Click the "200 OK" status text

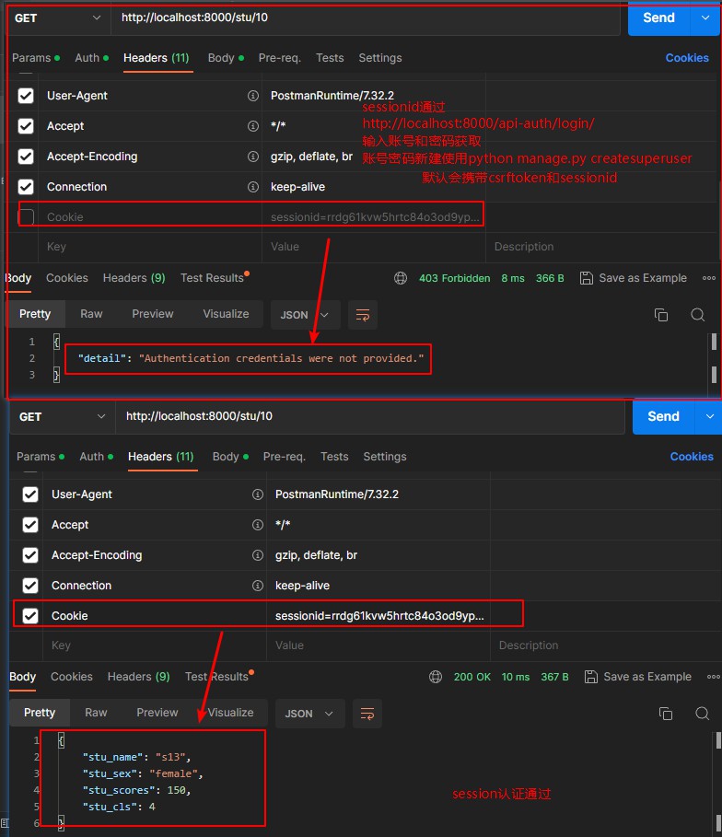(x=472, y=677)
